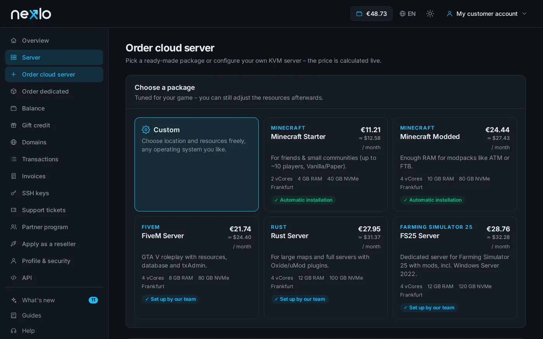
Task: Click the list icon next to Transactions
Action: coord(14,159)
